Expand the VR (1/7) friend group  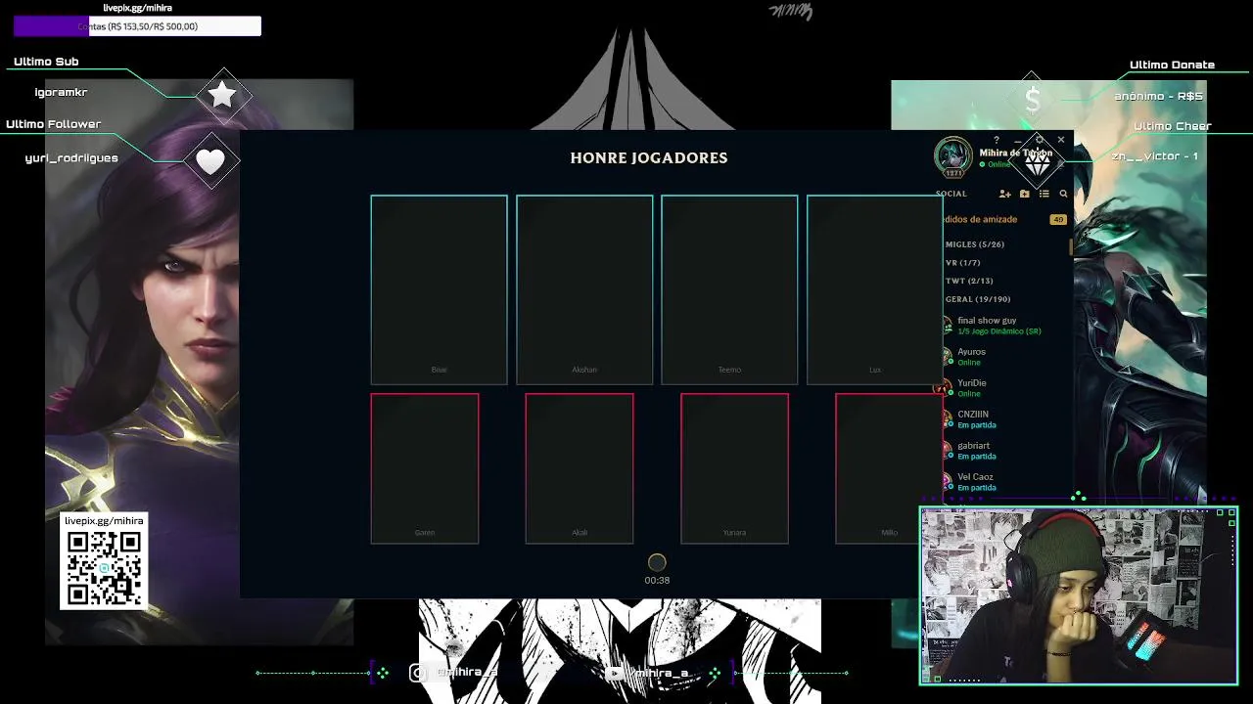click(962, 263)
